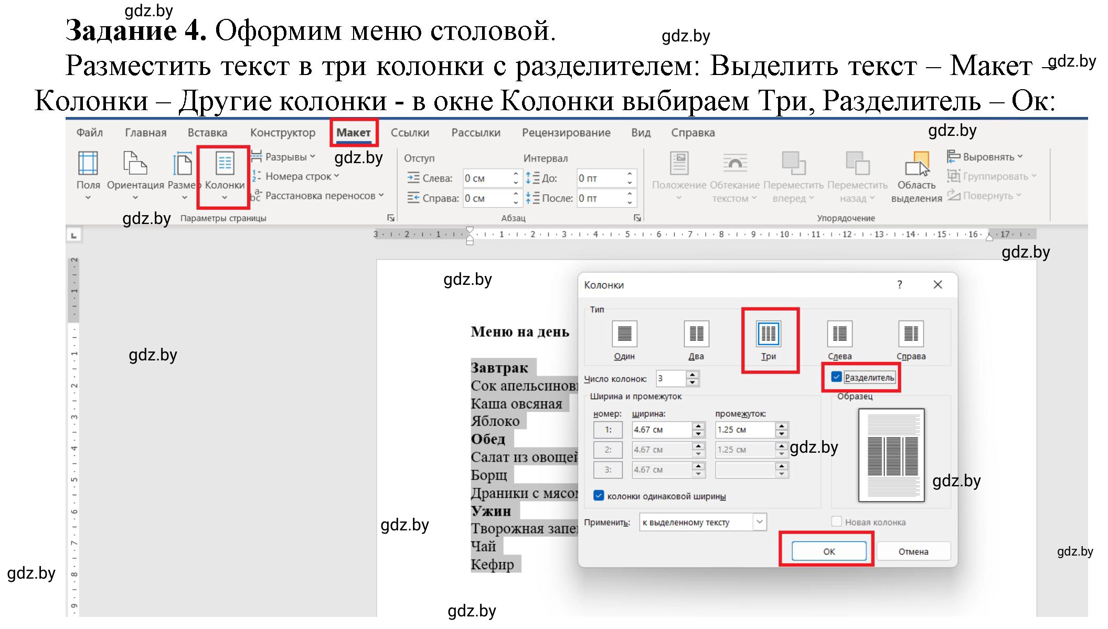Toggle колонки одинаковой ширины checkbox
The height and width of the screenshot is (629, 1108).
(599, 496)
